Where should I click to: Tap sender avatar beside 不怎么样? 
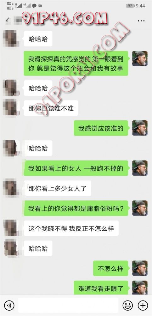tap(140, 268)
